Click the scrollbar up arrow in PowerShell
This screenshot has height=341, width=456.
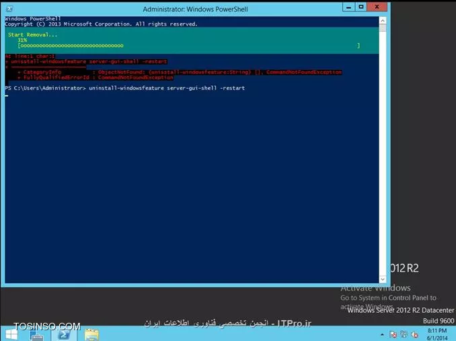(x=383, y=21)
